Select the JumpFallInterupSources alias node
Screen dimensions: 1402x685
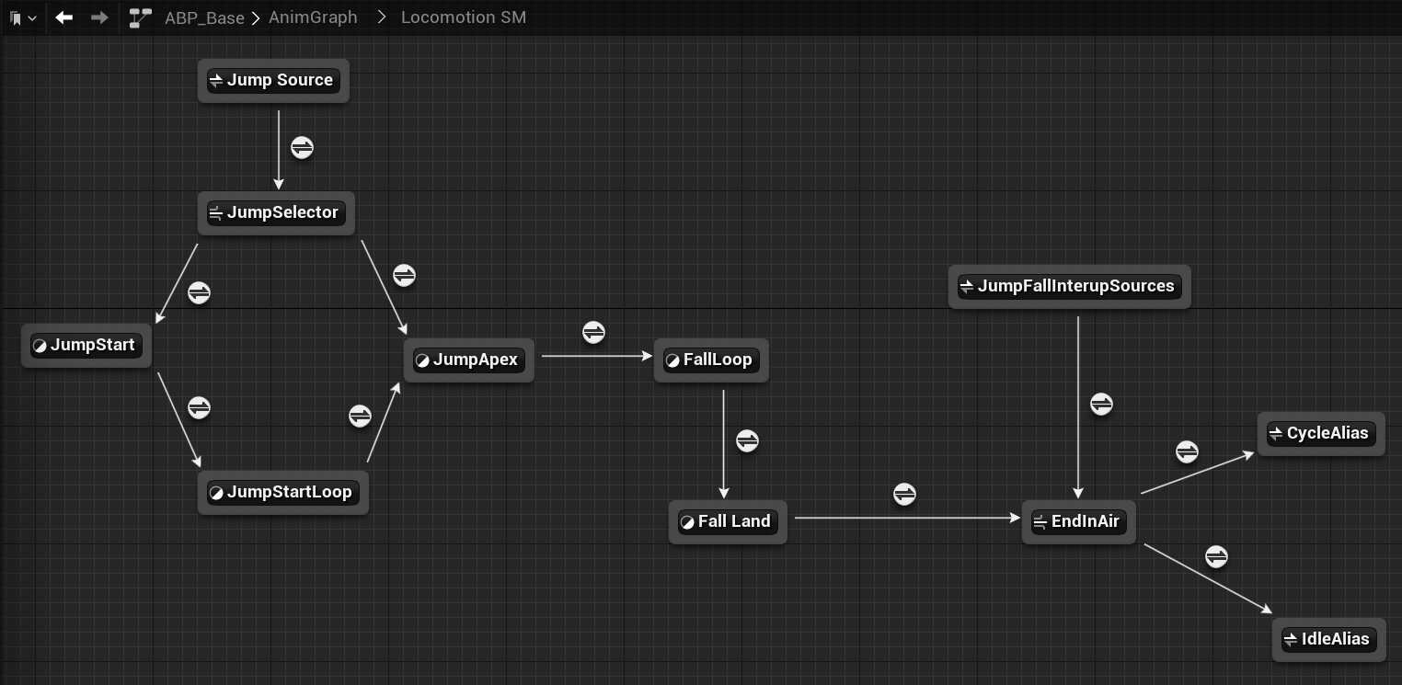click(x=1069, y=286)
